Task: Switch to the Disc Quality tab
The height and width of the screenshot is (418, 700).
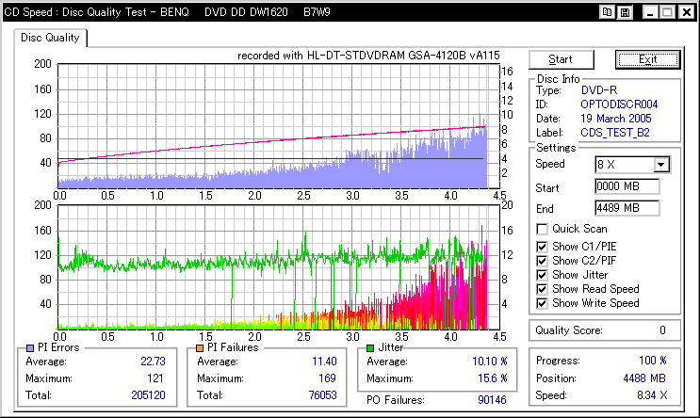Action: [x=51, y=39]
